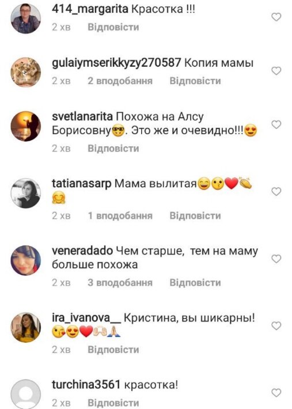Open 414_margarita's profile picture
Viewport: 292px width, 409px height.
(x=25, y=18)
